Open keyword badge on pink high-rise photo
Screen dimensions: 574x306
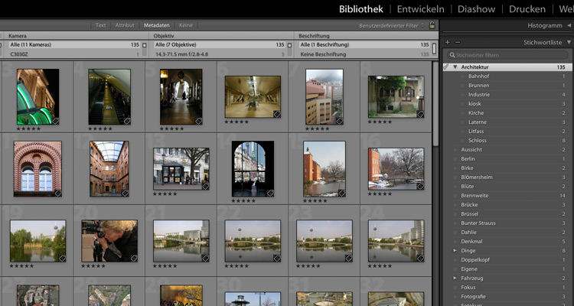339,121
